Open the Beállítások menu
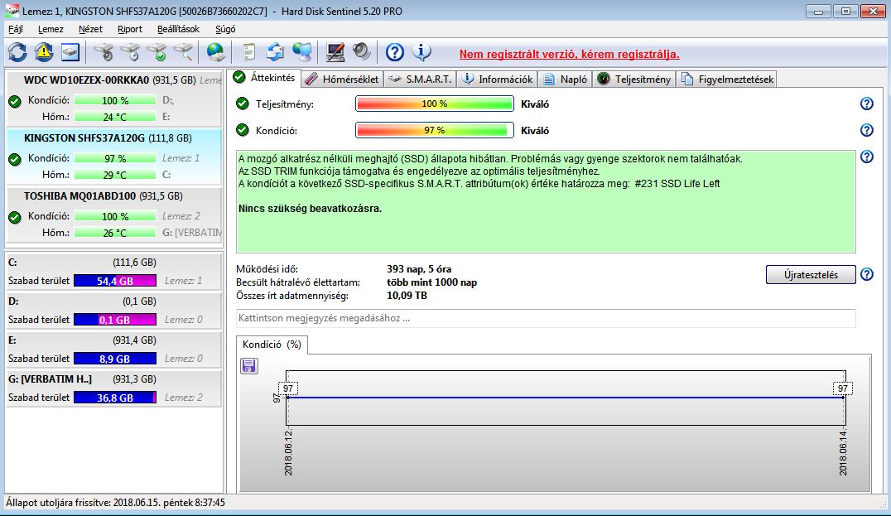The width and height of the screenshot is (891, 516). click(178, 29)
